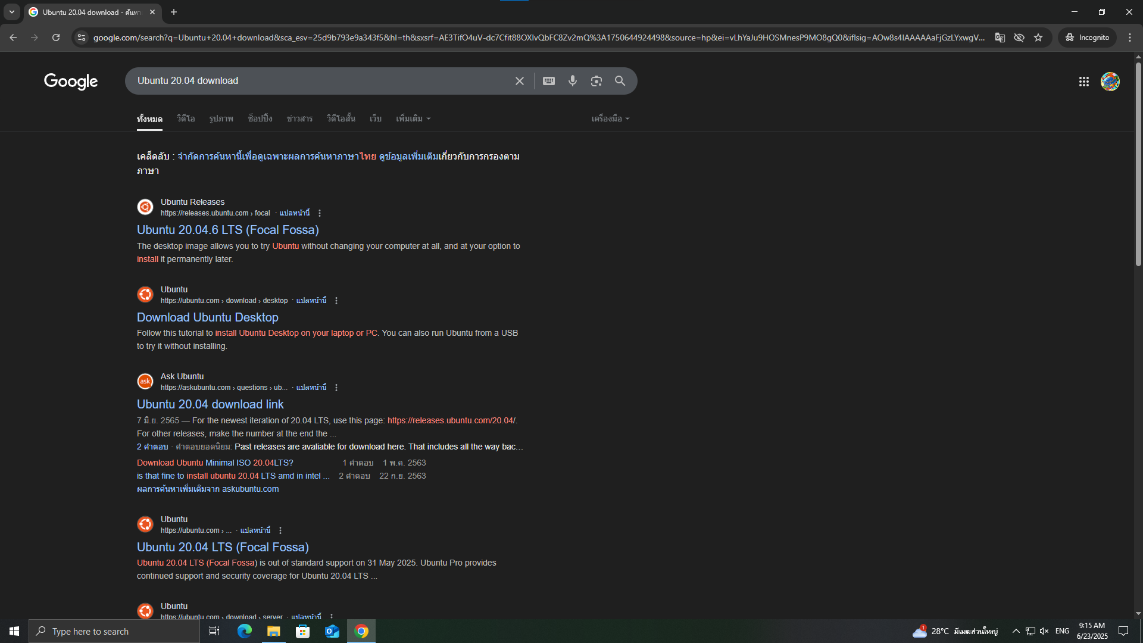This screenshot has height=643, width=1143.
Task: Open the on-screen keyboard input tool
Action: click(x=549, y=81)
